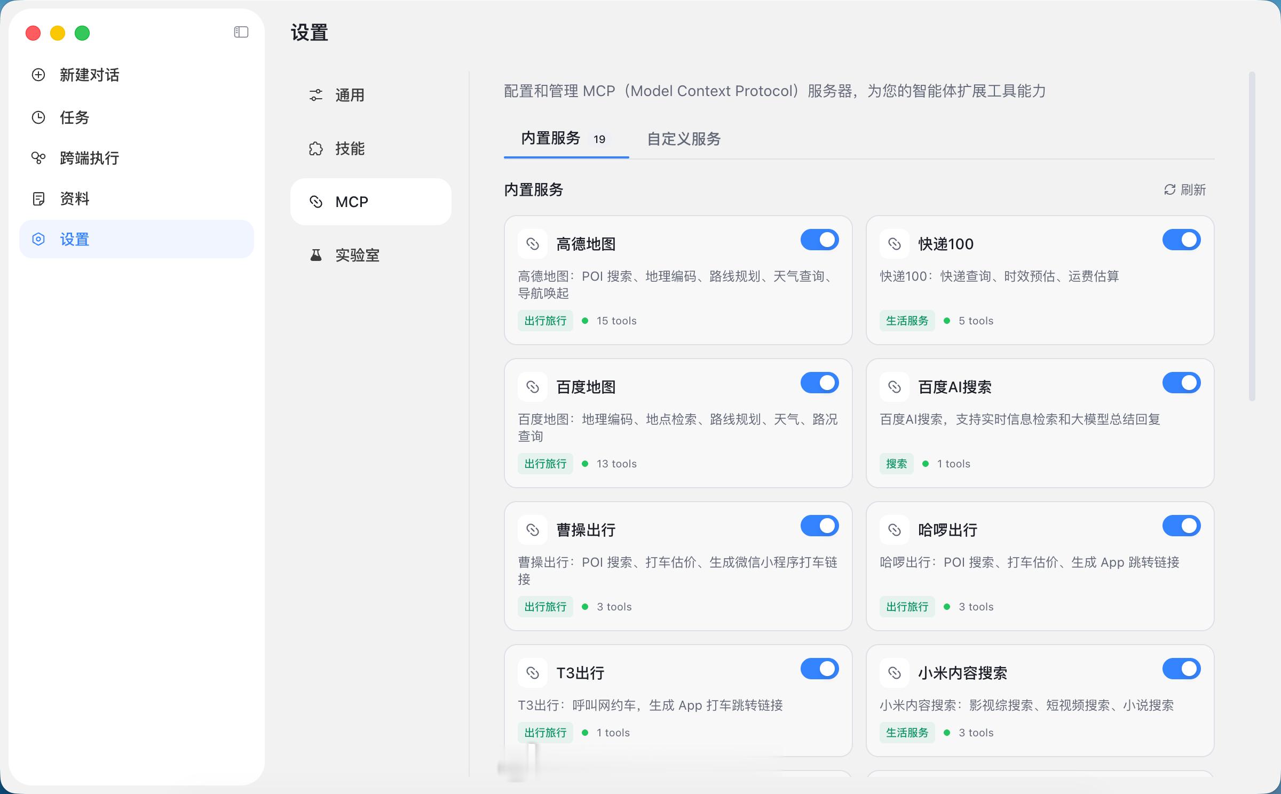Switch to the 自定义服务 tab
Image resolution: width=1281 pixels, height=794 pixels.
(684, 139)
